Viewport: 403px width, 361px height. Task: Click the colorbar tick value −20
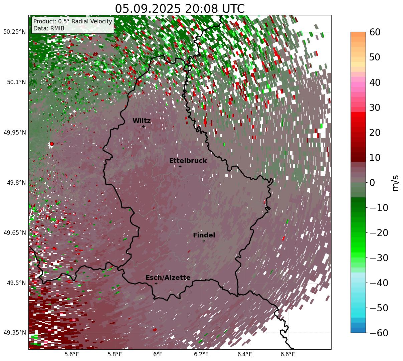[x=379, y=233]
